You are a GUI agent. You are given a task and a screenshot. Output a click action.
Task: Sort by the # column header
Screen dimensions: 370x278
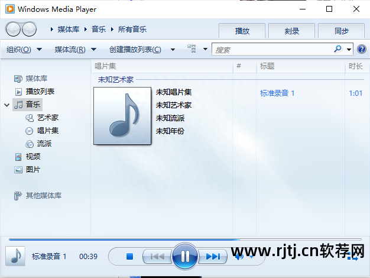[x=245, y=66]
